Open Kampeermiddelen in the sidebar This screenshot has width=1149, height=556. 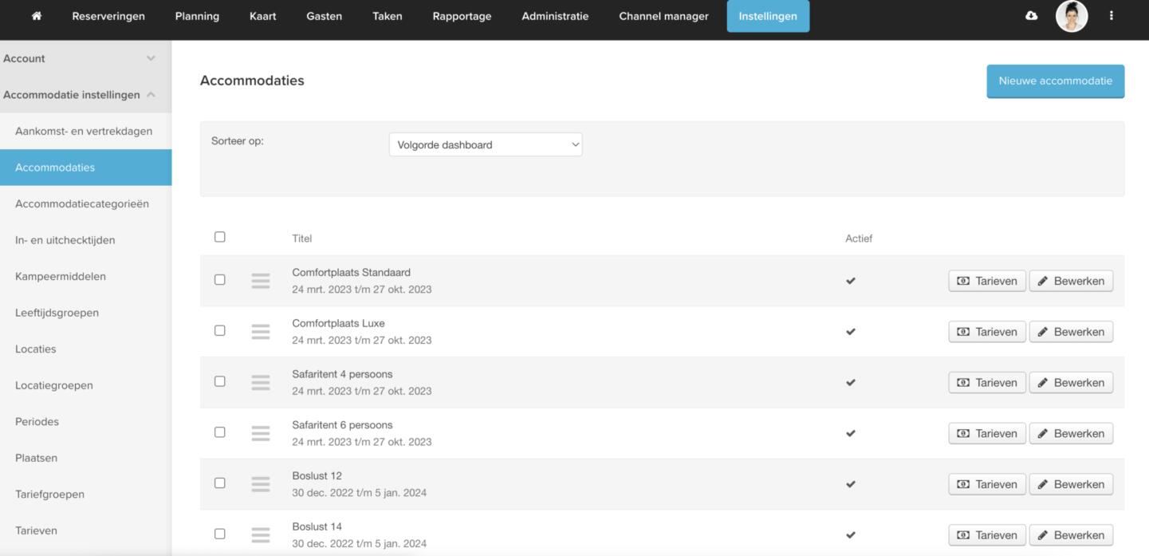pyautogui.click(x=61, y=277)
